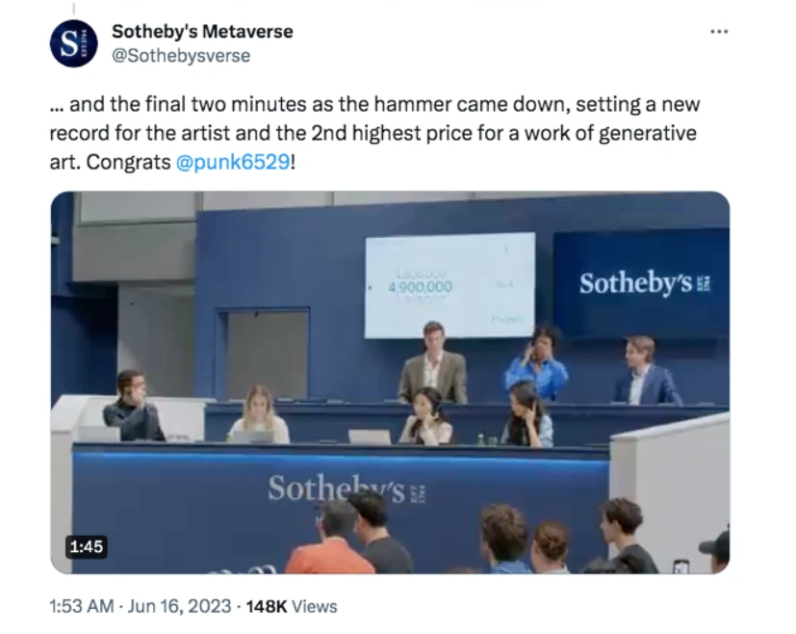Open the 1:53 AM timestamp link
This screenshot has height=634, width=796.
(81, 606)
